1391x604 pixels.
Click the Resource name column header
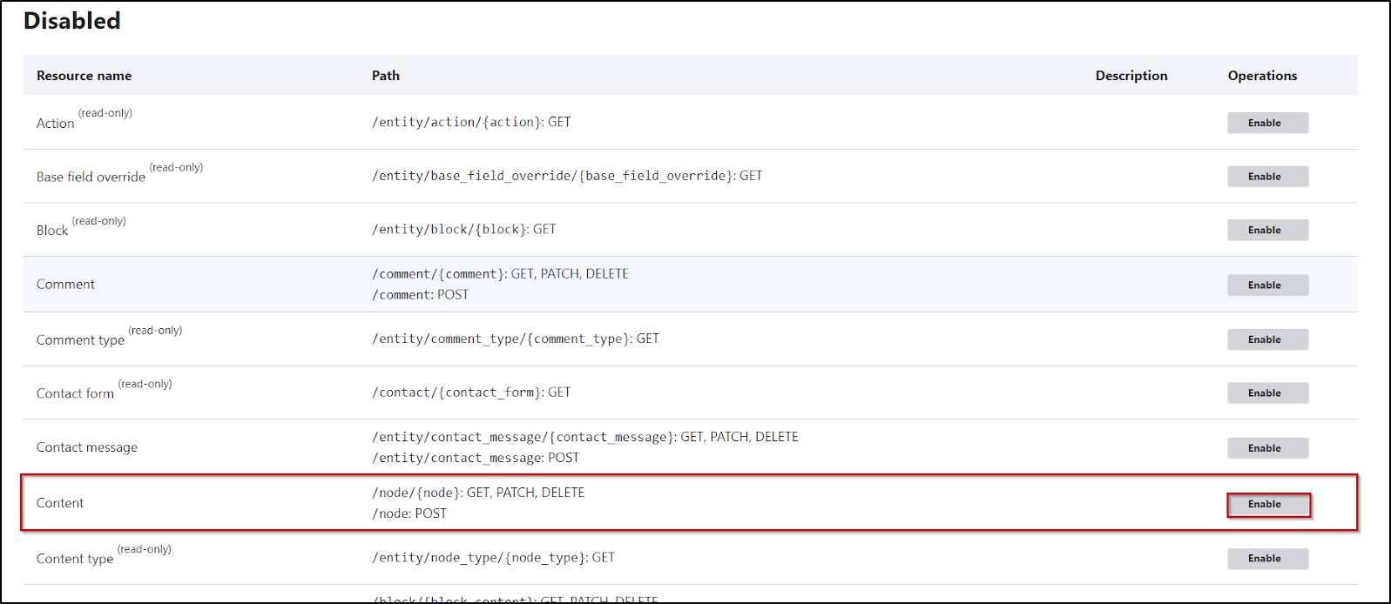(x=84, y=76)
